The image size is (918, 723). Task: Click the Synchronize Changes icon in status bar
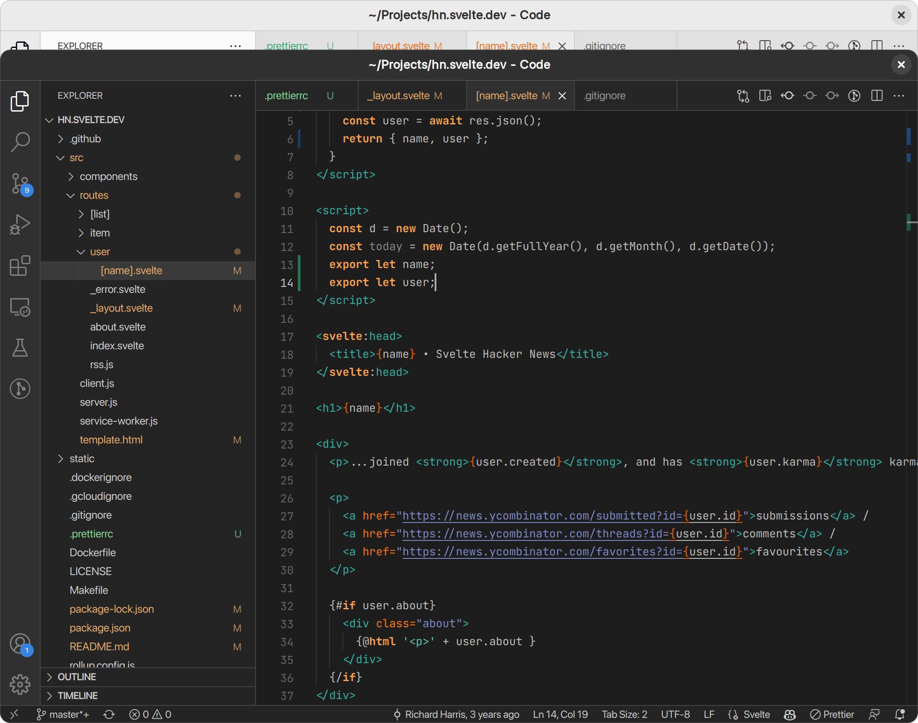tap(109, 714)
